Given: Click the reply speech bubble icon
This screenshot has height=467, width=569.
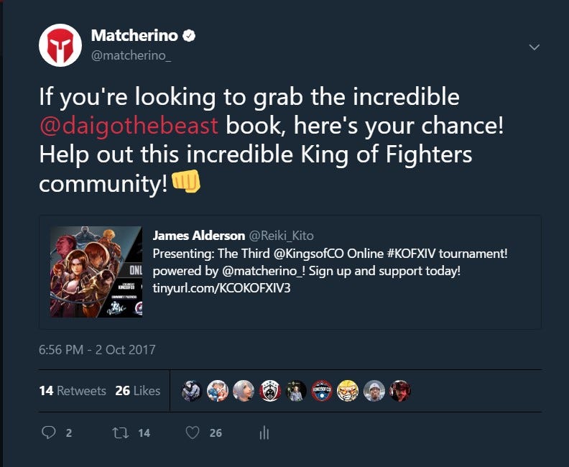Looking at the screenshot, I should click(x=49, y=433).
